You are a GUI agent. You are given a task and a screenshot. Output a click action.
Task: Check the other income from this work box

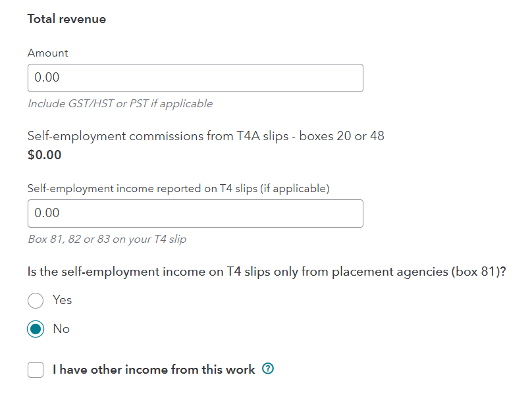[x=36, y=370]
